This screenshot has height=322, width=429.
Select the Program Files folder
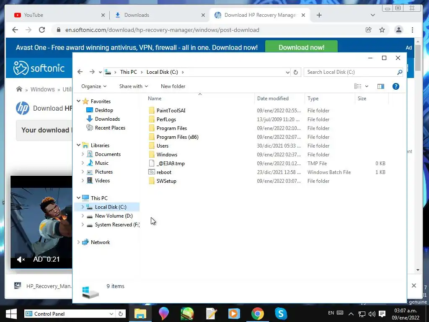171,128
